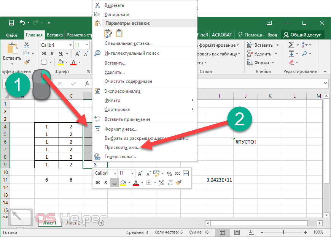The image size is (331, 237).
Task: Click the Format Painter brush in the mini toolbar
Action: pos(179,183)
